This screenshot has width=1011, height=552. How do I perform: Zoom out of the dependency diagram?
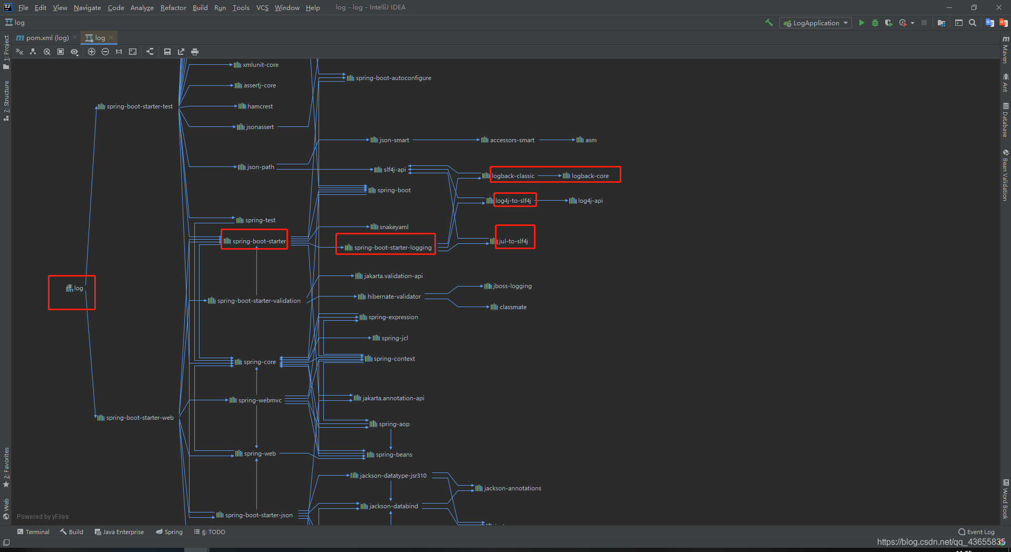click(x=105, y=52)
